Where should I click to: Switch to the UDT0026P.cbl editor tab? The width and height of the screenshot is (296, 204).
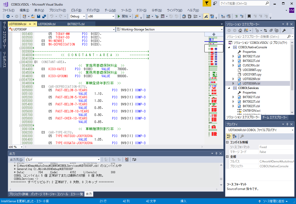(x=47, y=24)
